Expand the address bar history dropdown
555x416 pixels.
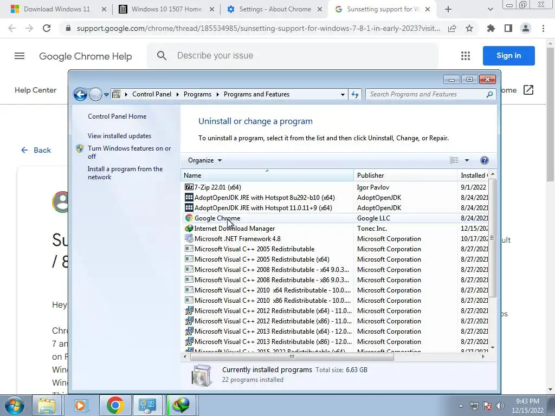click(343, 94)
